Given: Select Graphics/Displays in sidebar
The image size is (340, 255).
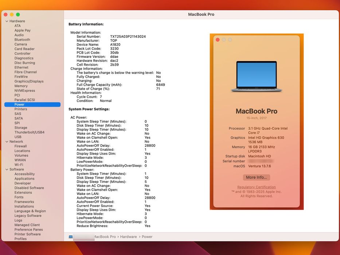Looking at the screenshot, I should (x=29, y=81).
